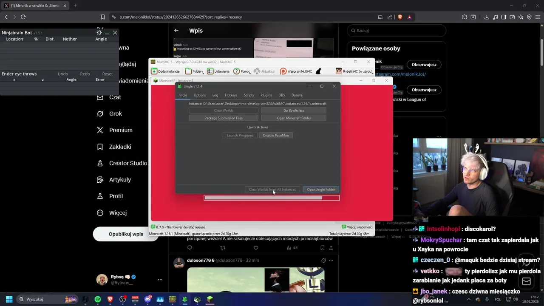Open Rybs0nMC account dropdown in MultiMC
This screenshot has height=306, width=544.
[354, 71]
